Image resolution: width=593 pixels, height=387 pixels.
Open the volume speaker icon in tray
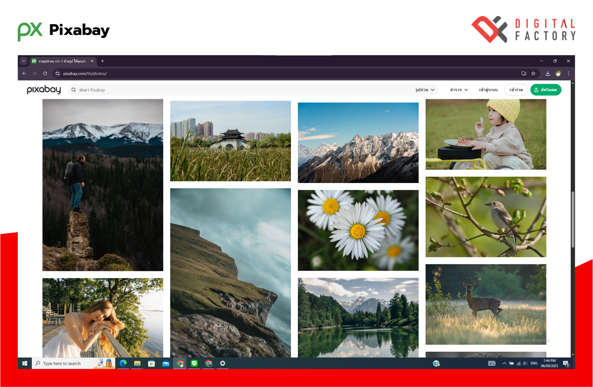(x=525, y=363)
